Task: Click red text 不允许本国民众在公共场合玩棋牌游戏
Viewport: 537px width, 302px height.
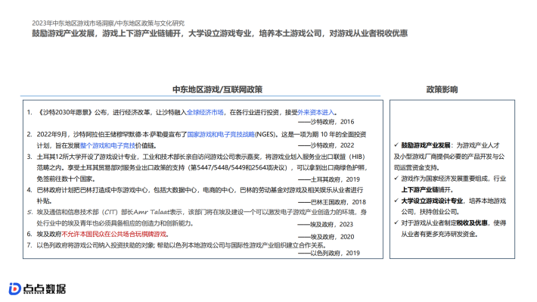Action: coord(114,234)
